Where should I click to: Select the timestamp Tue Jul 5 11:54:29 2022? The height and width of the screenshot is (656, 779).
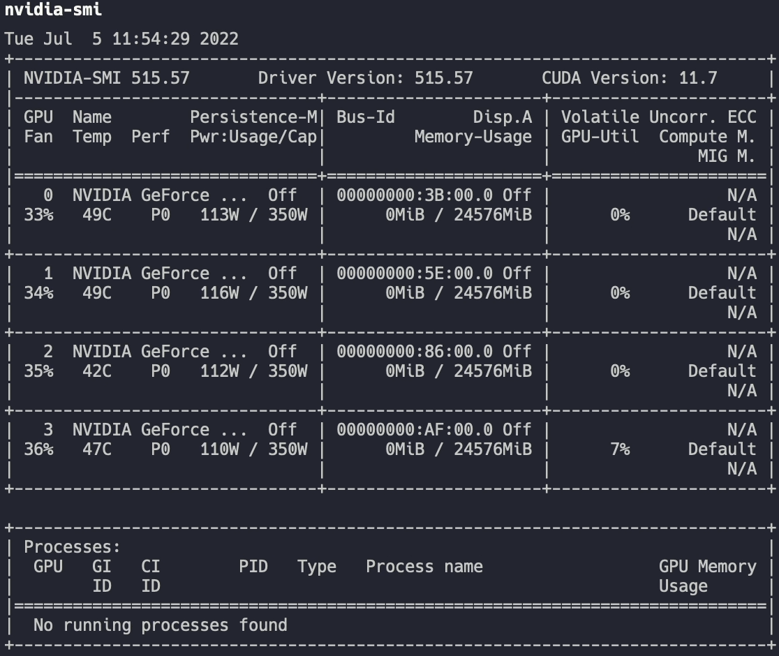point(121,39)
